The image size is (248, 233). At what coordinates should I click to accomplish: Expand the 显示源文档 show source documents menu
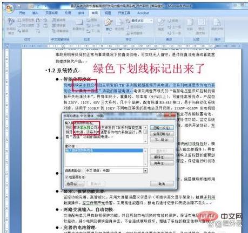point(201,26)
